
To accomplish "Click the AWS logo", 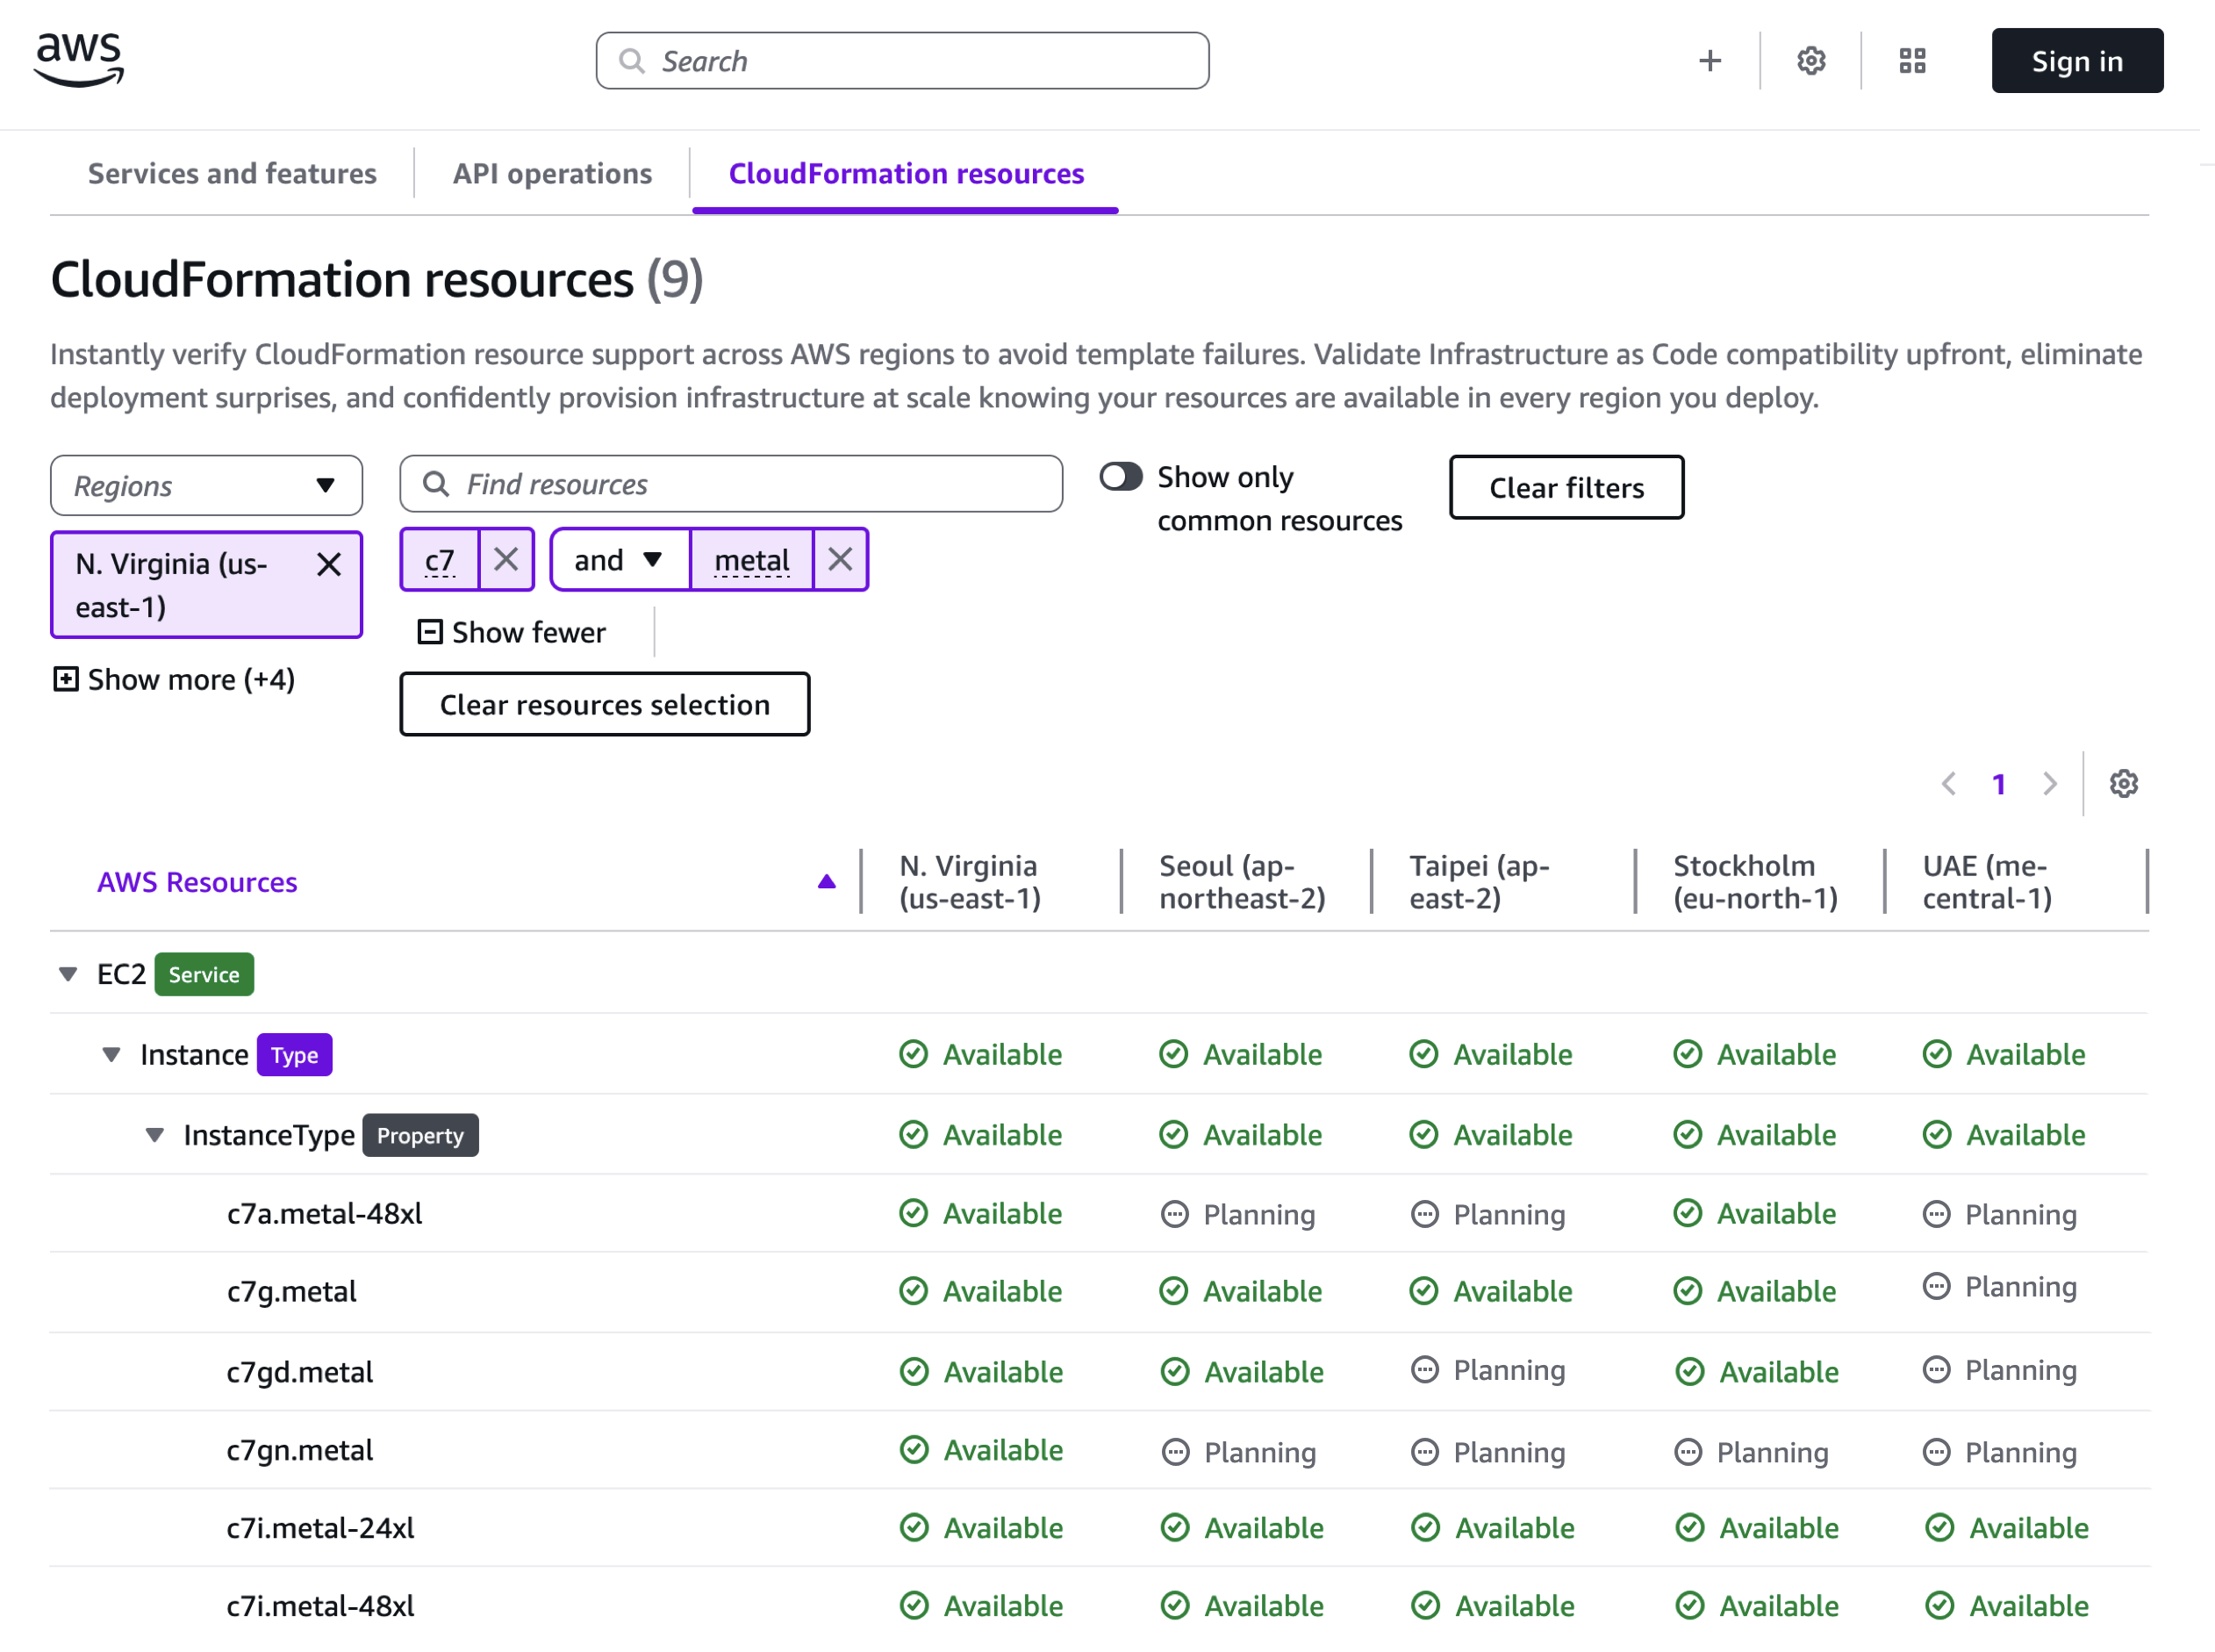I will coord(79,60).
